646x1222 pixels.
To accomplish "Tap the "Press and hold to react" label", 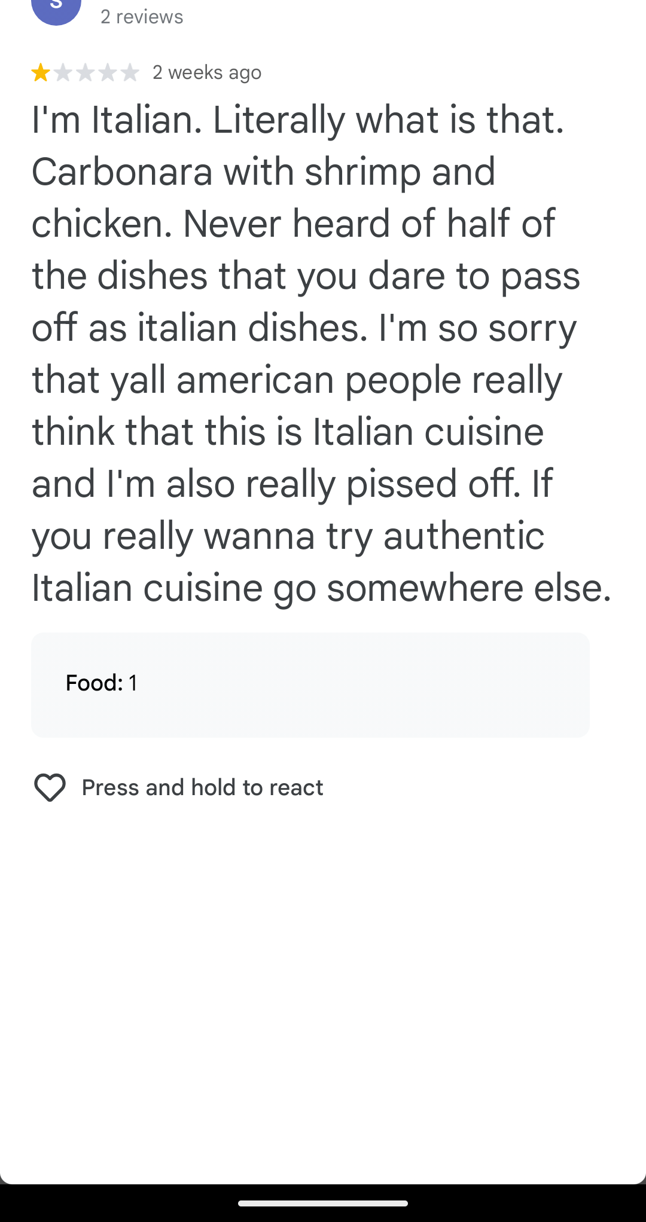I will 202,787.
